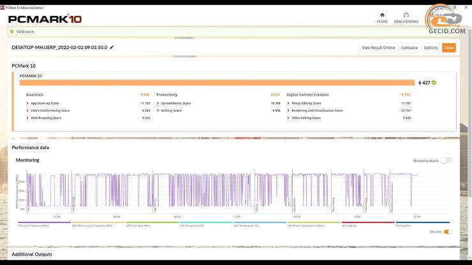
Task: Select CPU Clock Frequency purple legend
Action: pos(44,224)
